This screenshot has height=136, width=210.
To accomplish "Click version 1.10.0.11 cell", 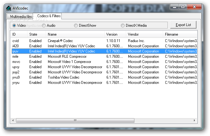I will [x=113, y=41].
